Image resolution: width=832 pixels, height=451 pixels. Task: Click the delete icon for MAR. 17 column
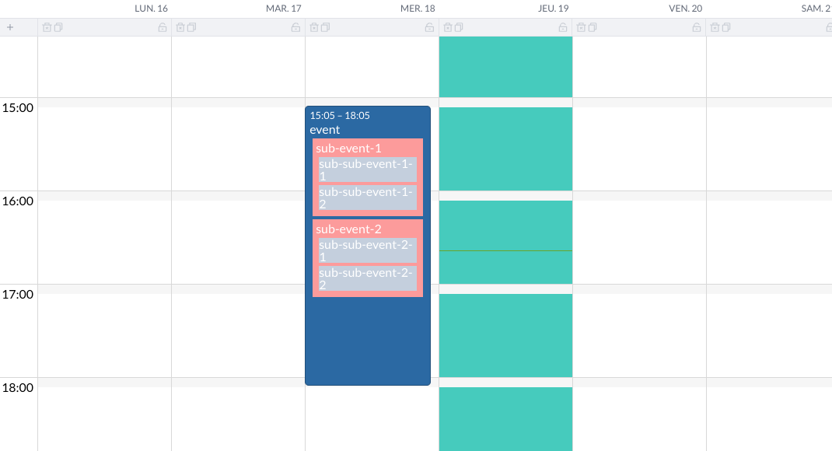point(179,26)
